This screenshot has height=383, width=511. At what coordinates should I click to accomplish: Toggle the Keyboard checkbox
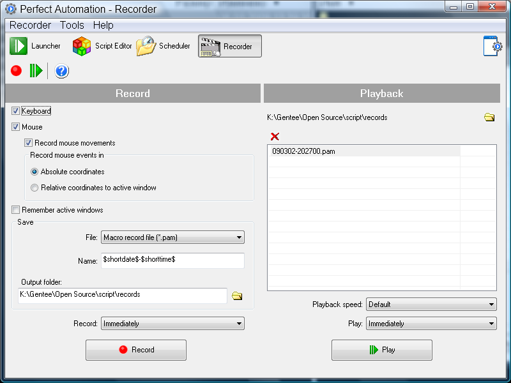pos(15,110)
